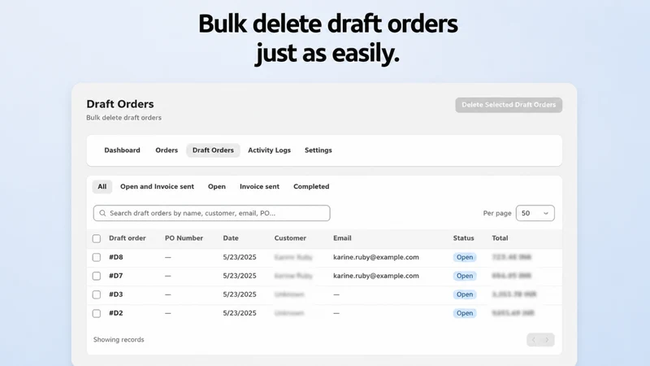Click the Showing records text
Screen dimensions: 650x366
pos(119,340)
